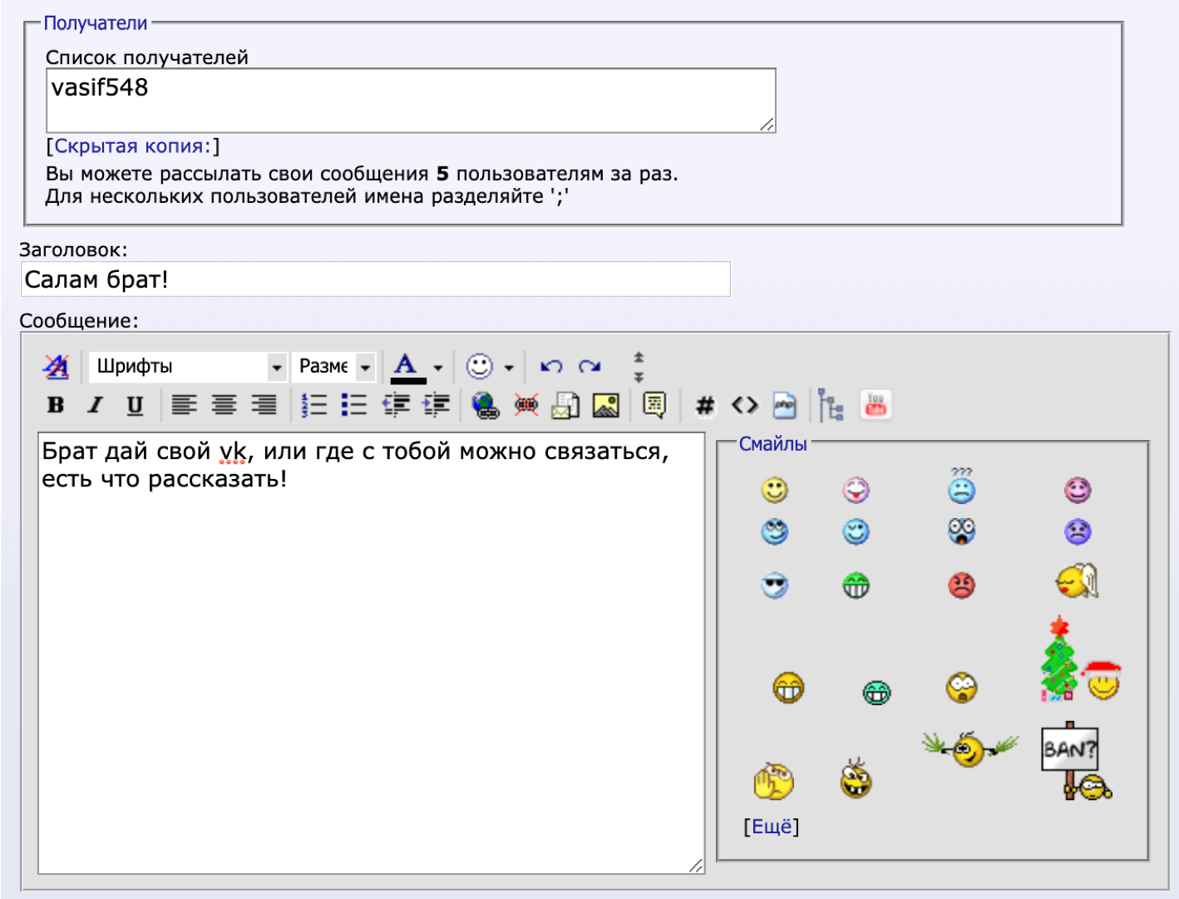Increase editor height with the down arrows

pyautogui.click(x=639, y=377)
